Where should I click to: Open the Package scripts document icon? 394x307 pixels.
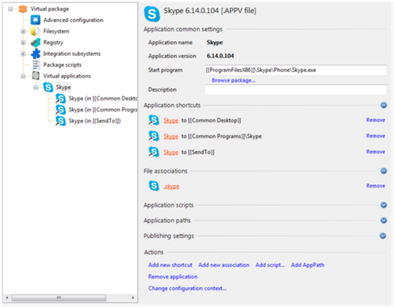point(36,65)
